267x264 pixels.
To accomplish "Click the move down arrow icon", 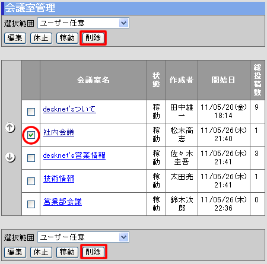I will tap(10, 157).
